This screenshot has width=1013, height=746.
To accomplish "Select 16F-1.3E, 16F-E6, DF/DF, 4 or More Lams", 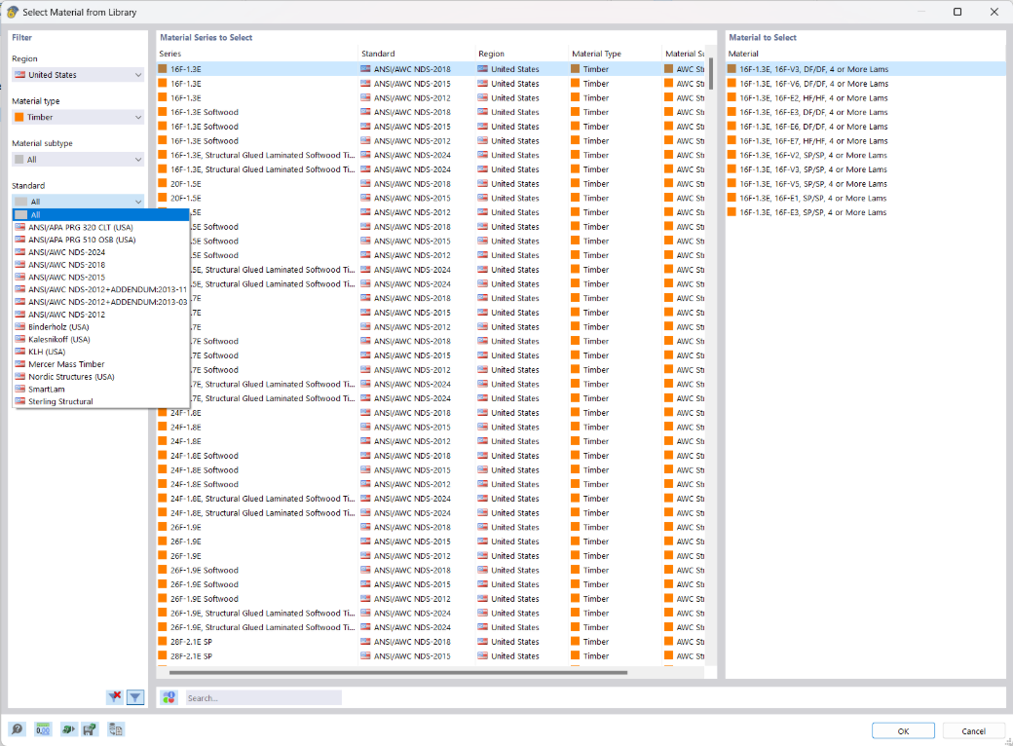I will (866, 127).
